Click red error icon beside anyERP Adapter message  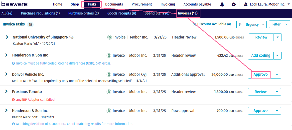(13, 99)
